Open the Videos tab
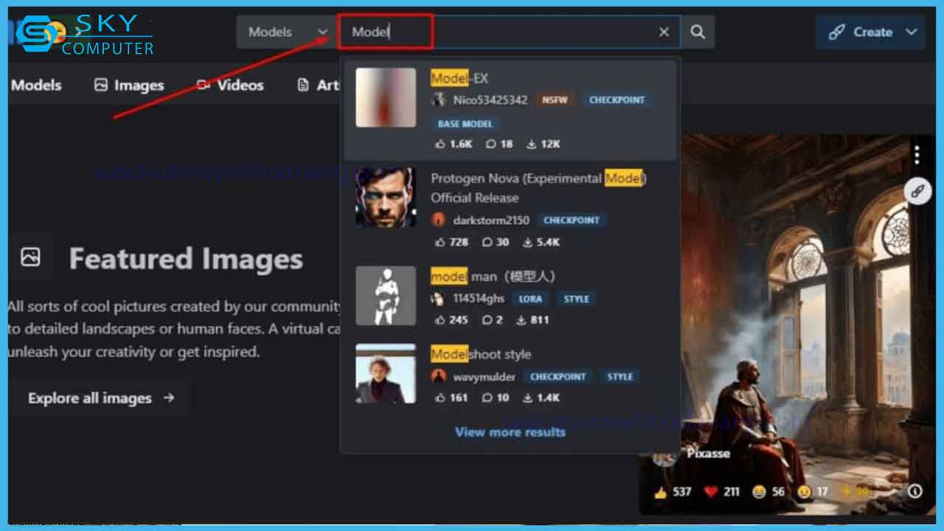The image size is (944, 531). 230,85
